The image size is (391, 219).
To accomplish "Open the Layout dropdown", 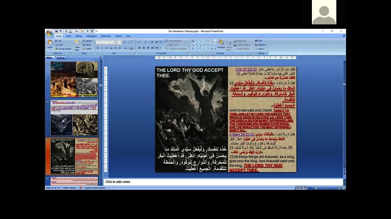I will (x=88, y=41).
